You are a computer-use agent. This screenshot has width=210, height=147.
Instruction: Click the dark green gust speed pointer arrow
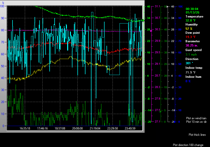click(161, 112)
